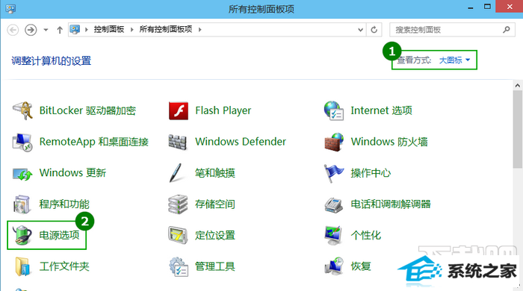The width and height of the screenshot is (523, 291).
Task: Click the Windows 防火墙 brick icon
Action: [x=334, y=142]
